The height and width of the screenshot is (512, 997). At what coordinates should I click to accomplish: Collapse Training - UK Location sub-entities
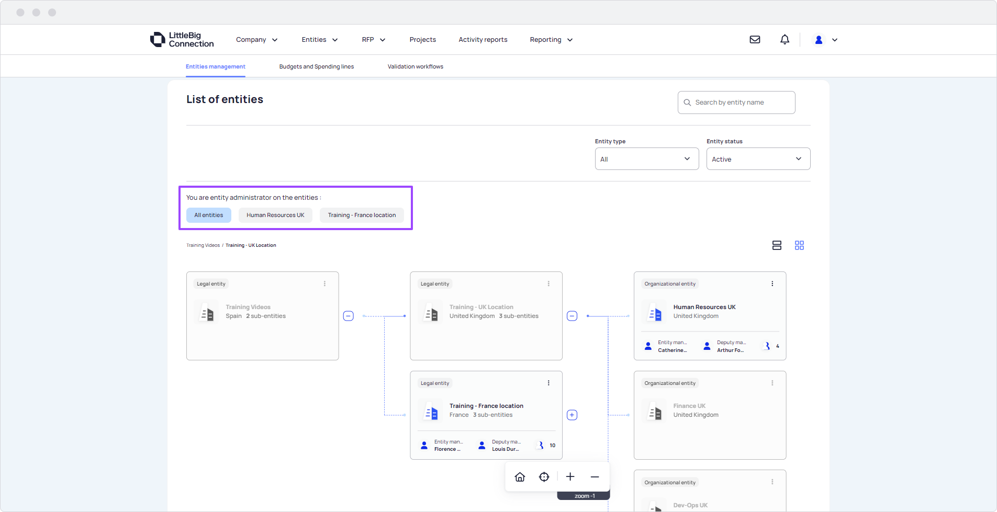coord(572,316)
